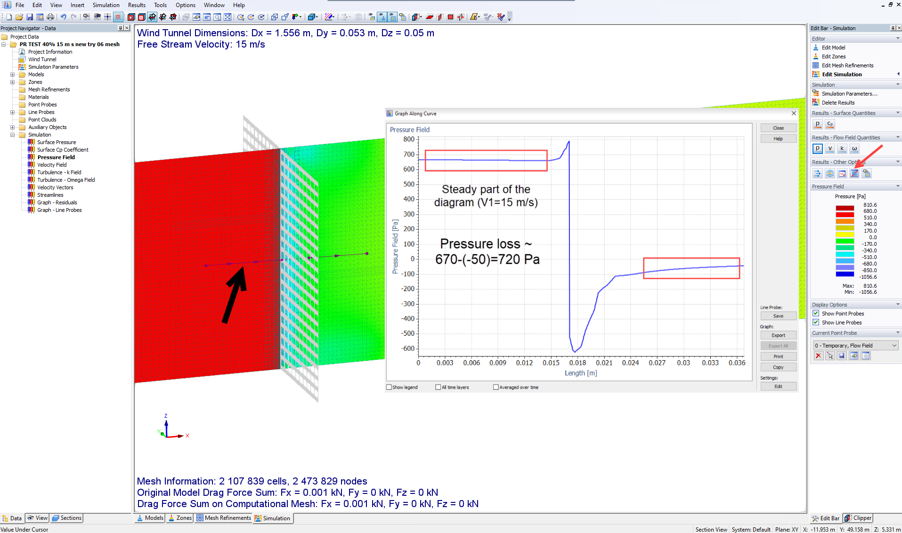Select Streamlines tree item
This screenshot has width=902, height=533.
(x=50, y=195)
